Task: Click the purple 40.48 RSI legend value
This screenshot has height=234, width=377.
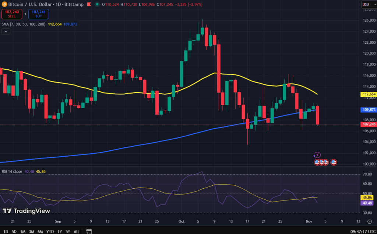Action: tap(29, 171)
